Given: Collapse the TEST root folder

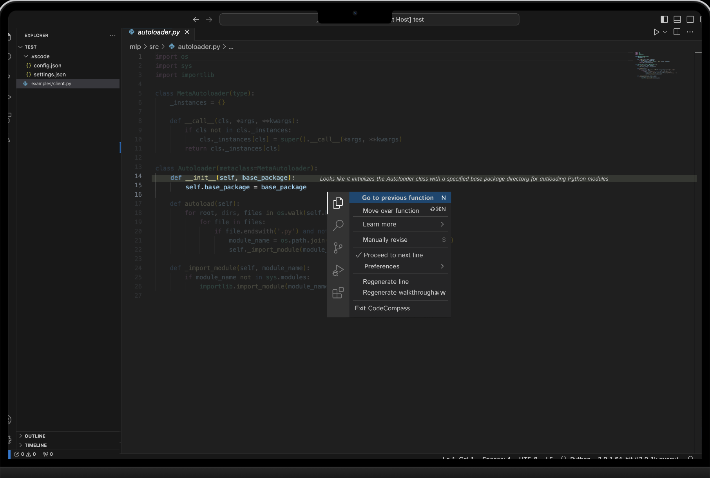Looking at the screenshot, I should [x=20, y=47].
